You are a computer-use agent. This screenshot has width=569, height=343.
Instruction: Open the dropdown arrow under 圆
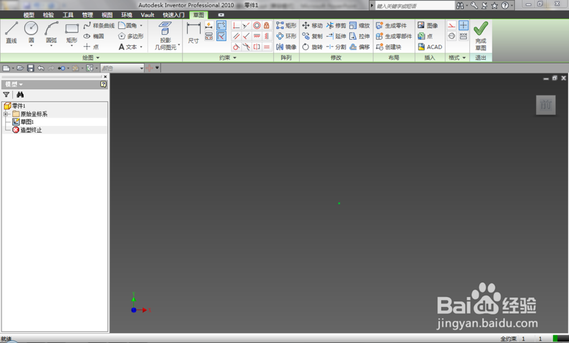click(31, 46)
